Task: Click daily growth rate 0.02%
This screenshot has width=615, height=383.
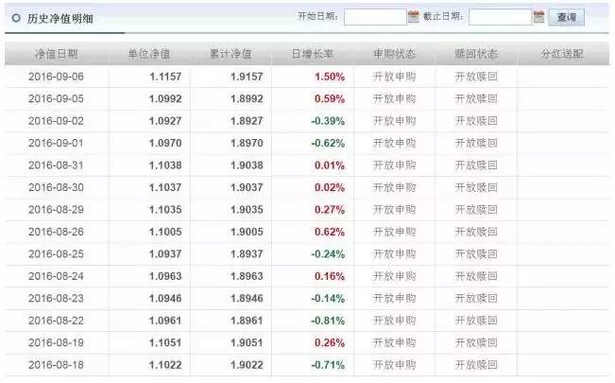Action: pos(330,187)
